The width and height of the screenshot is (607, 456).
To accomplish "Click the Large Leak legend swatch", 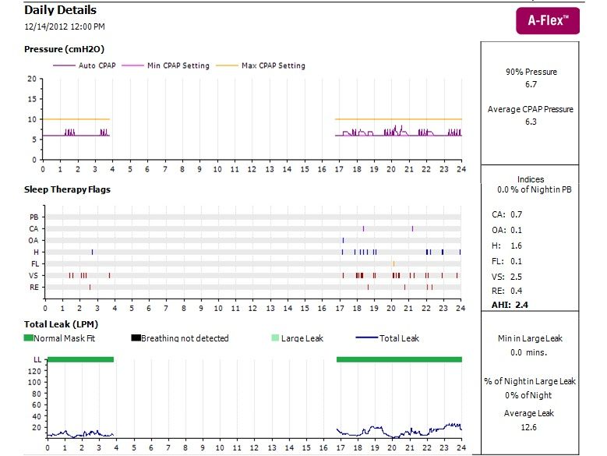I will coord(275,338).
